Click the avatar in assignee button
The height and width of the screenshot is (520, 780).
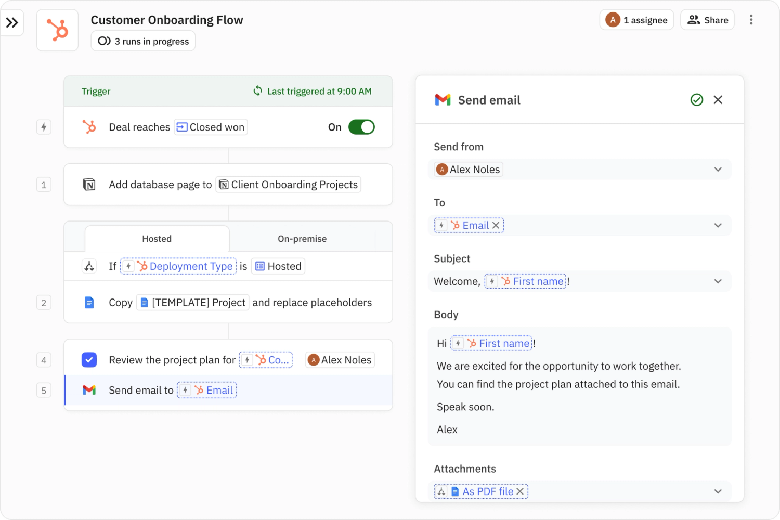[613, 20]
